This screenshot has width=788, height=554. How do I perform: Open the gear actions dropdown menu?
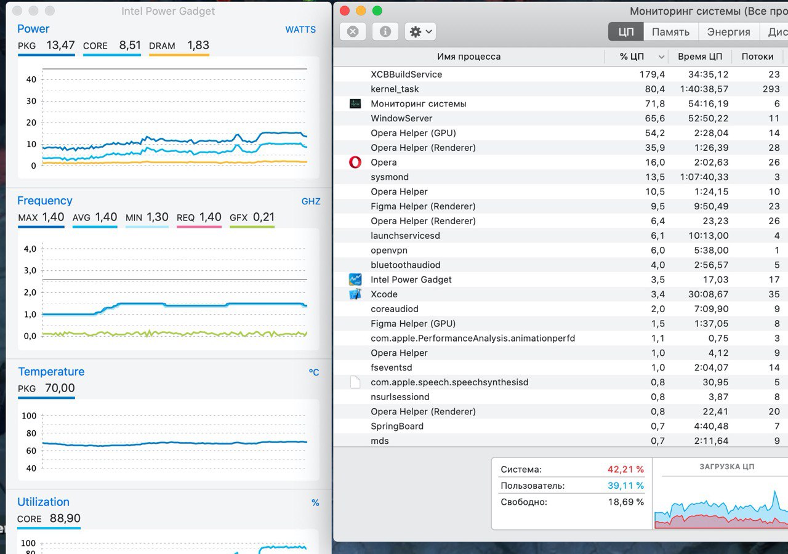tap(421, 31)
